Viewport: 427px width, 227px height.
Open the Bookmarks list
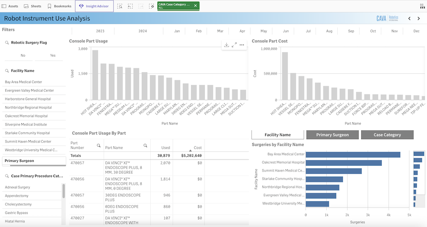tap(59, 6)
